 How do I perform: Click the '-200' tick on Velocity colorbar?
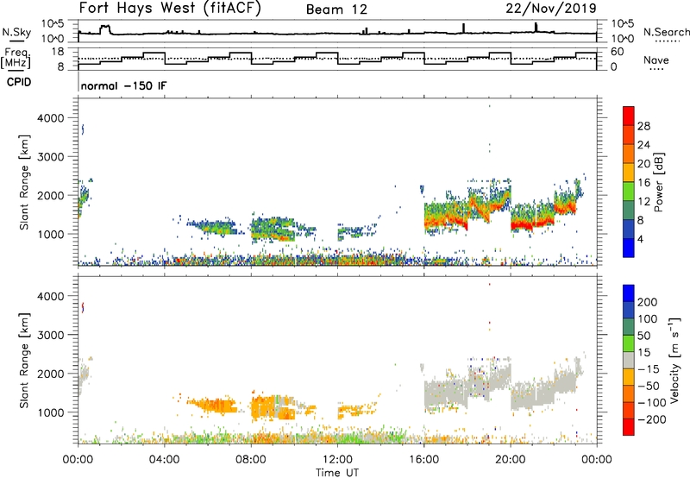coord(651,419)
